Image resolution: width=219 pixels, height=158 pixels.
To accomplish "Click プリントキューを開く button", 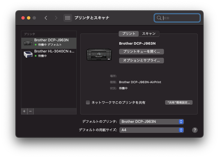I will 141,52.
